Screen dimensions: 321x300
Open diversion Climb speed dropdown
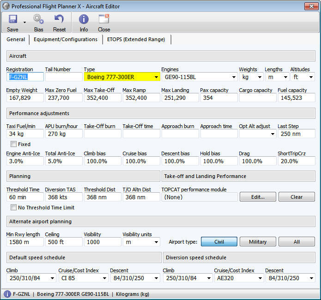coord(188,278)
